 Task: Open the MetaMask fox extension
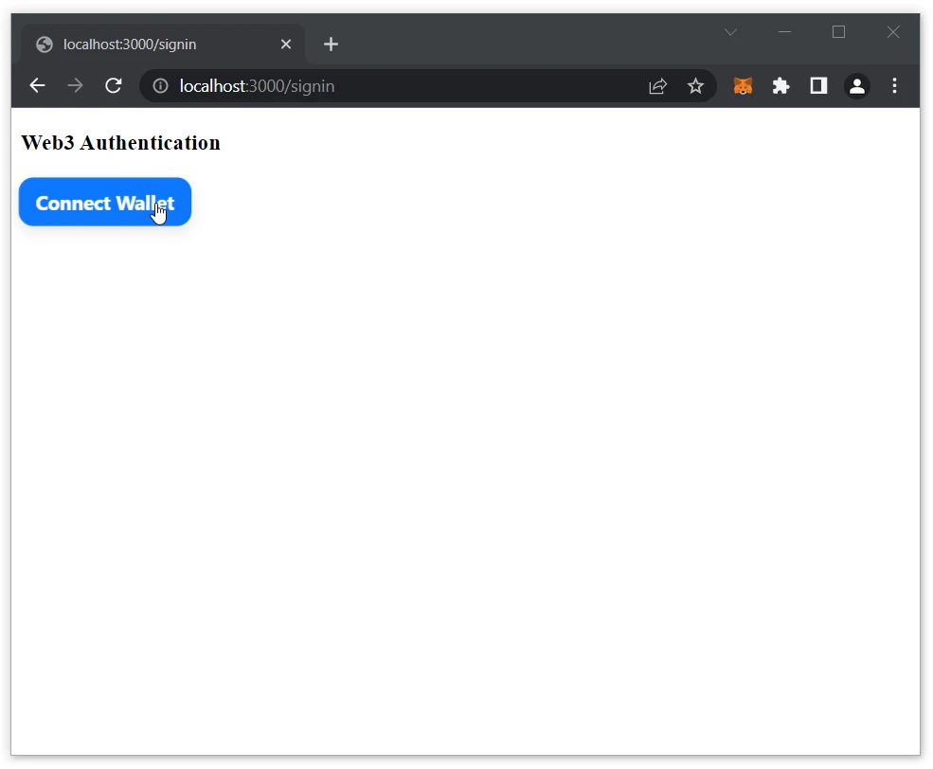point(744,86)
